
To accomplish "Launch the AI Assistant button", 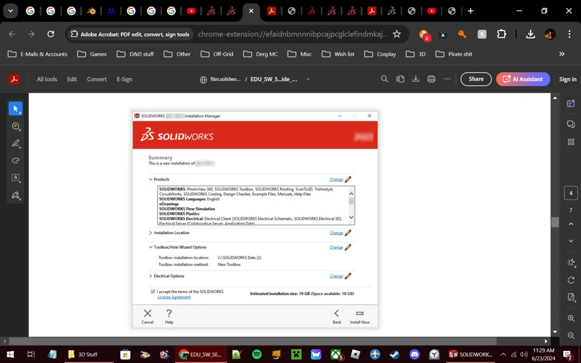I will [523, 79].
